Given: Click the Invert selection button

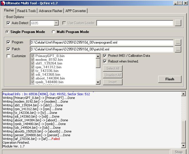Looking at the screenshot, I should click(113, 82).
